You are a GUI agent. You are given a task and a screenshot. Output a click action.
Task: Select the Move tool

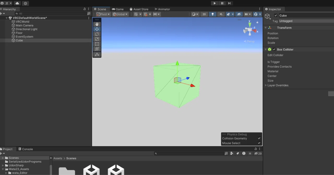pyautogui.click(x=97, y=29)
